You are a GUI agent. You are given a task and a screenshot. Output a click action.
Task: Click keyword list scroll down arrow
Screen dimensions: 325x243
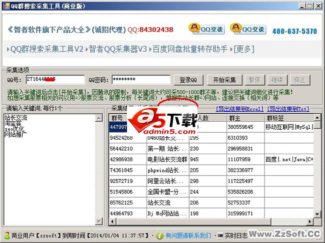point(98,221)
